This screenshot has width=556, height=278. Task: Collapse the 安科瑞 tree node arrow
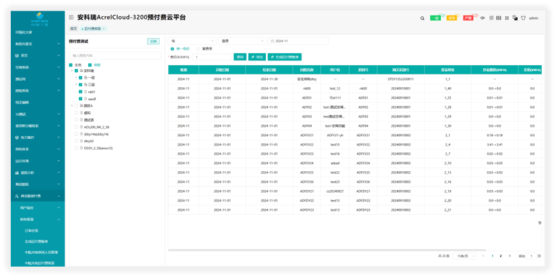click(72, 71)
